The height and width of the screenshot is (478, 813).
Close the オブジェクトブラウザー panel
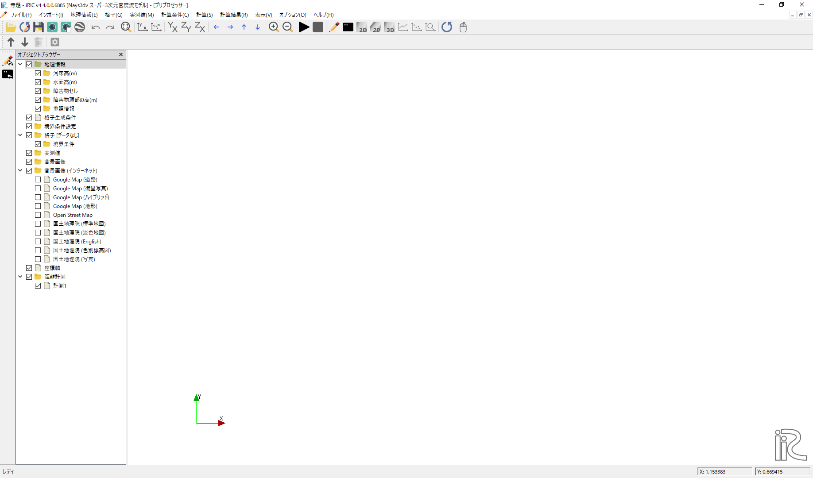click(x=121, y=54)
